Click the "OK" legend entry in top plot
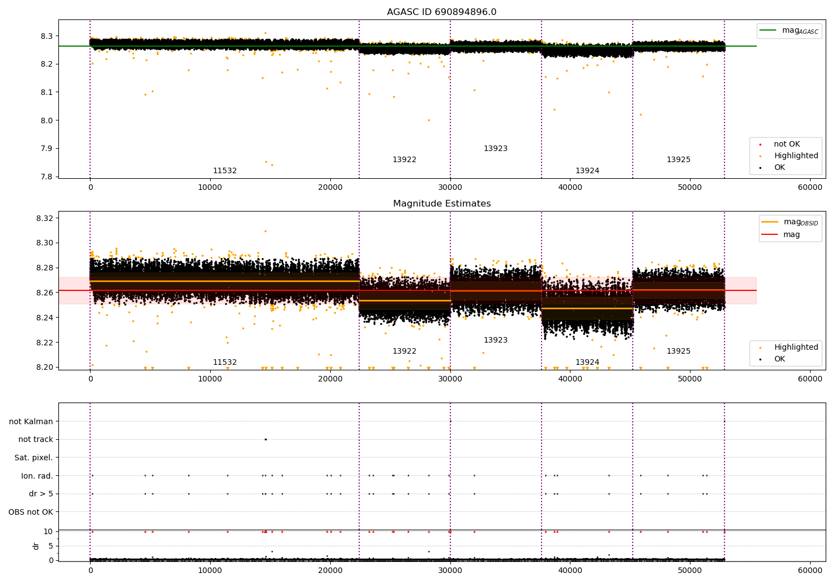This screenshot has width=834, height=583. [x=773, y=168]
